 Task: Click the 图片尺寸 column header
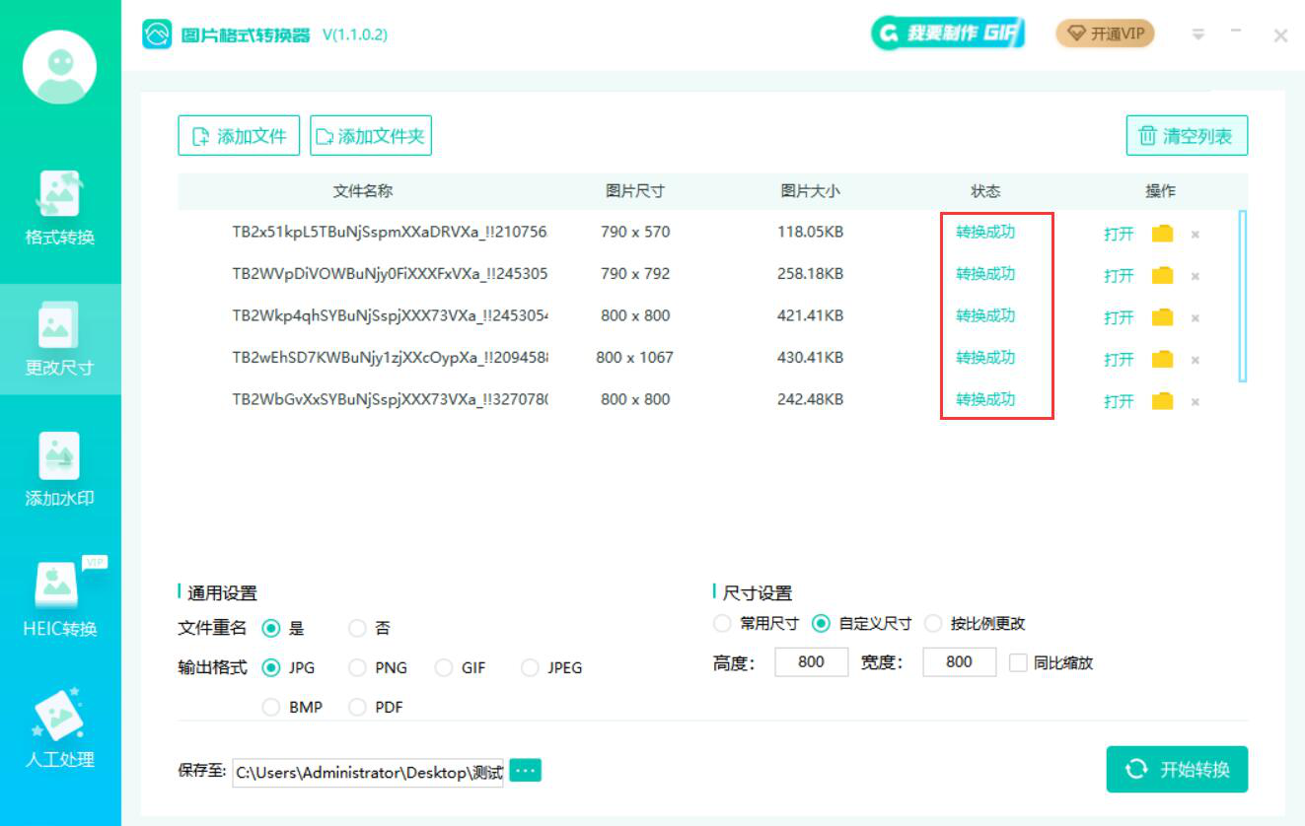click(x=635, y=191)
